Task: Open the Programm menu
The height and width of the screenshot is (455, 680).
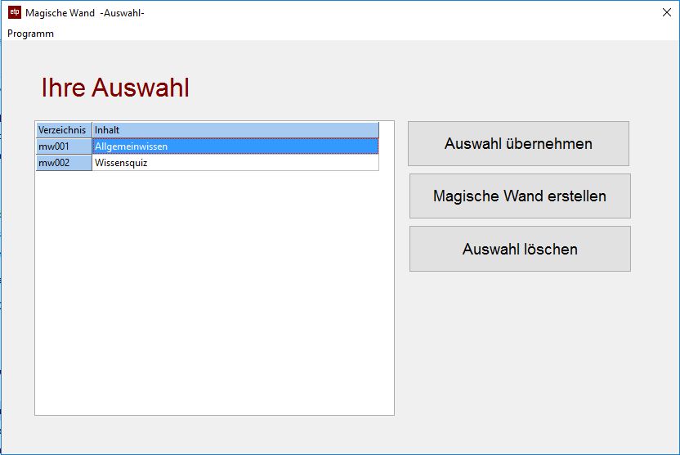Action: click(x=30, y=34)
